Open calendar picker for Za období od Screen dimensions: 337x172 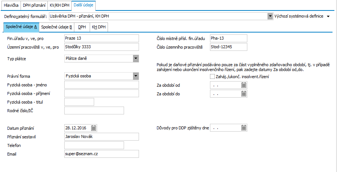(244, 85)
